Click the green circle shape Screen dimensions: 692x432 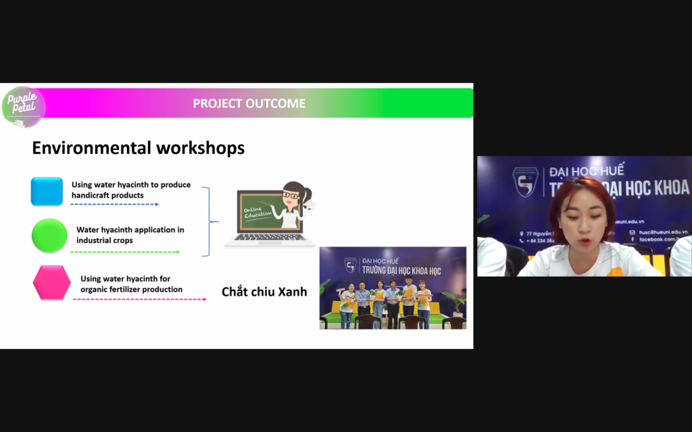(49, 236)
